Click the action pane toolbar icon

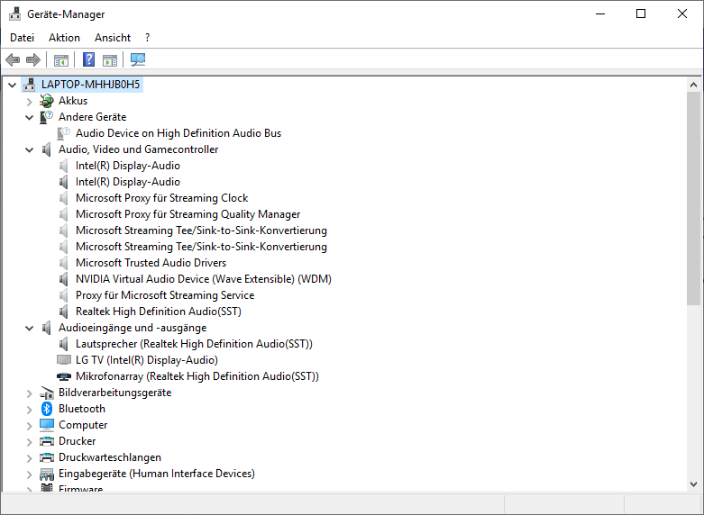tap(110, 59)
